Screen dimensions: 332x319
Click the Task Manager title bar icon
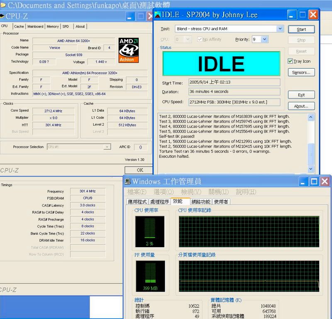tap(128, 181)
